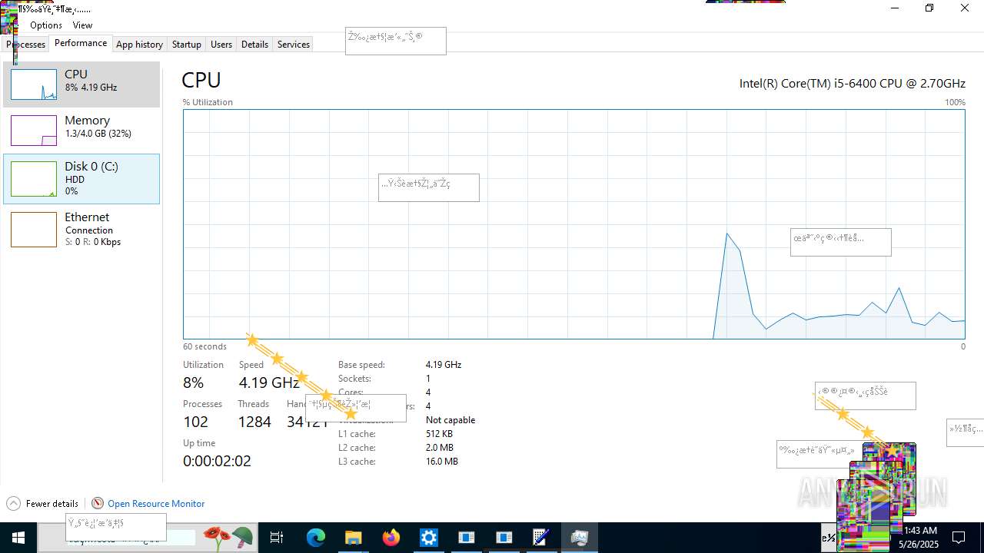Open the Options menu
This screenshot has height=553, width=984.
[46, 25]
